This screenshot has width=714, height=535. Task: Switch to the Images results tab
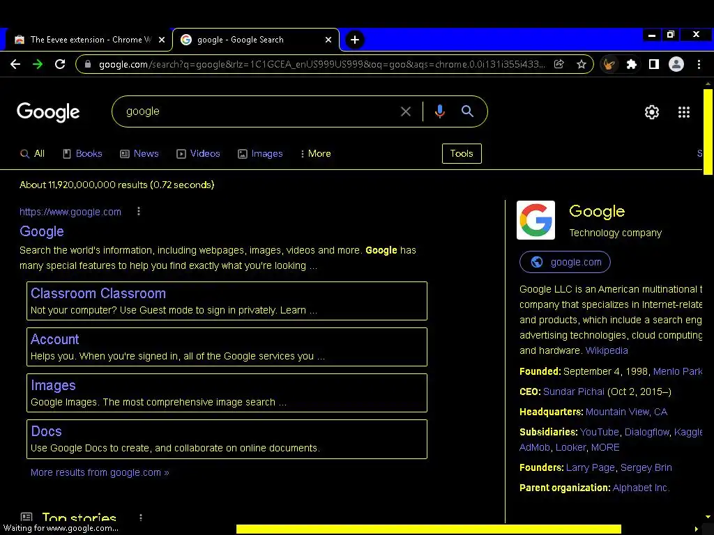click(261, 154)
